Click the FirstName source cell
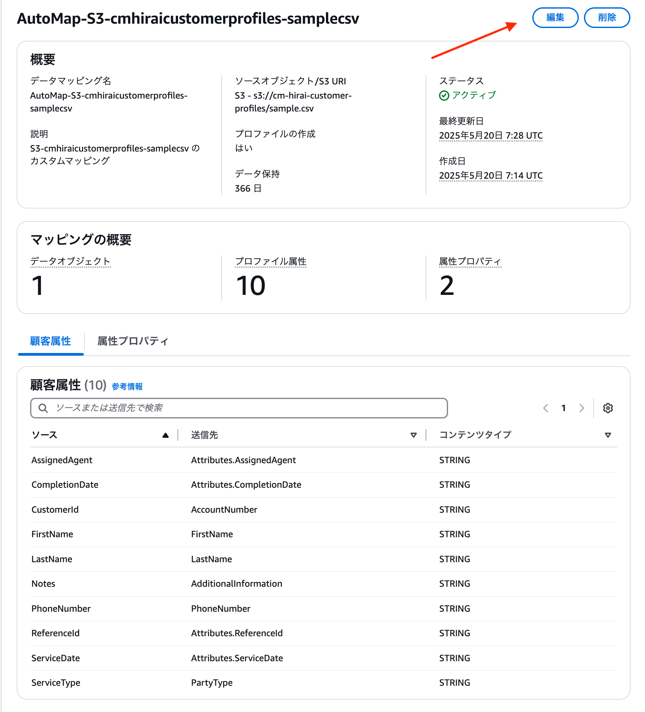The image size is (645, 712). coord(52,534)
